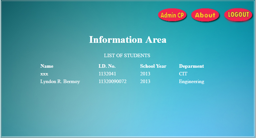Click the School Year column header
Image resolution: width=256 pixels, height=138 pixels.
pyautogui.click(x=153, y=66)
